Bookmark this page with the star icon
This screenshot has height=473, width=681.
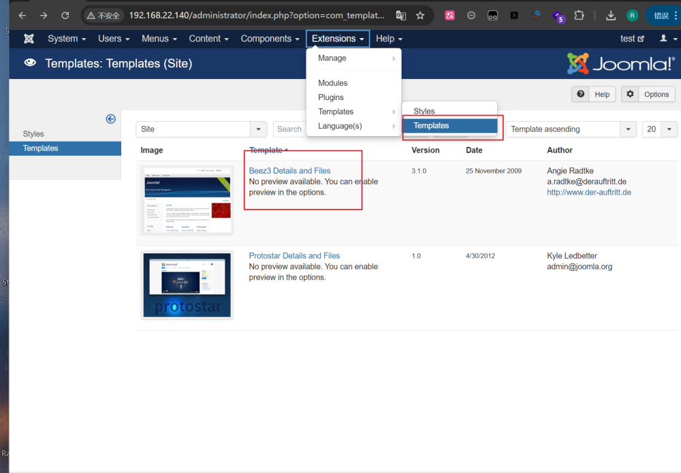click(420, 15)
